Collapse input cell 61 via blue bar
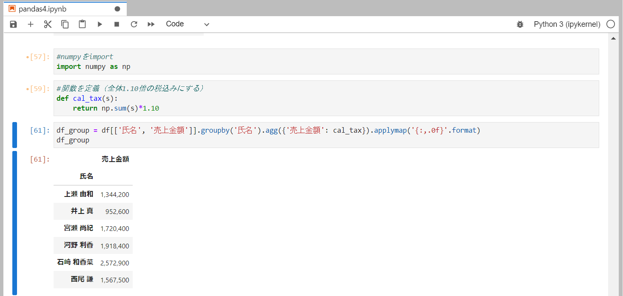The height and width of the screenshot is (296, 623). tap(14, 135)
